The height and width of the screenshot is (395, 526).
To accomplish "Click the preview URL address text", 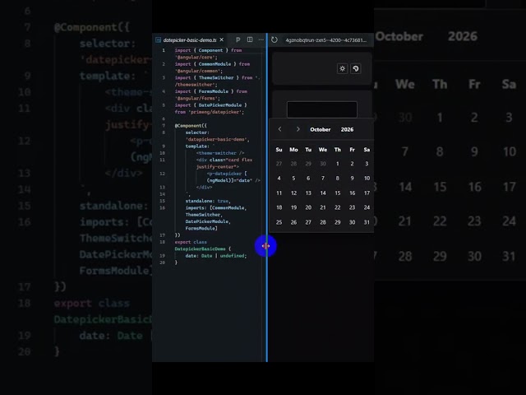I will 325,40.
